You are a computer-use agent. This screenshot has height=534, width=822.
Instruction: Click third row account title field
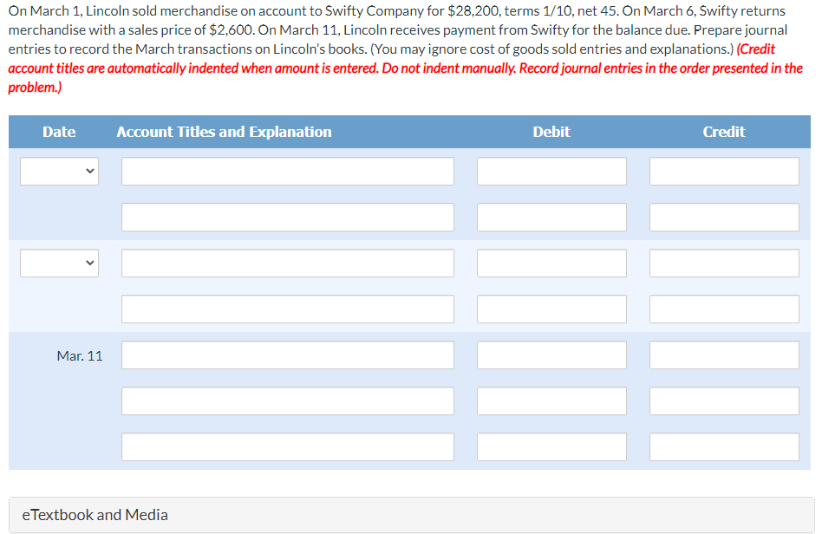click(288, 263)
